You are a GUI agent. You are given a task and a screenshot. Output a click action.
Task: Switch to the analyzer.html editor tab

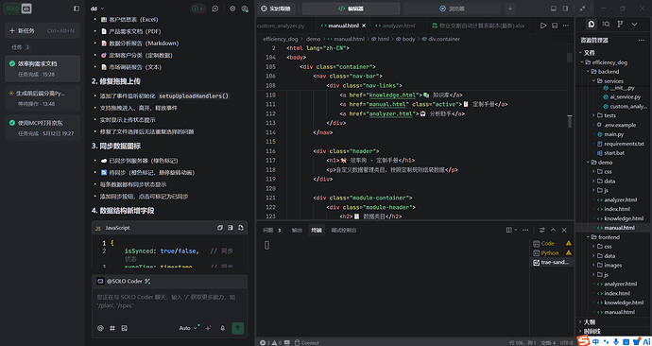[x=398, y=26]
